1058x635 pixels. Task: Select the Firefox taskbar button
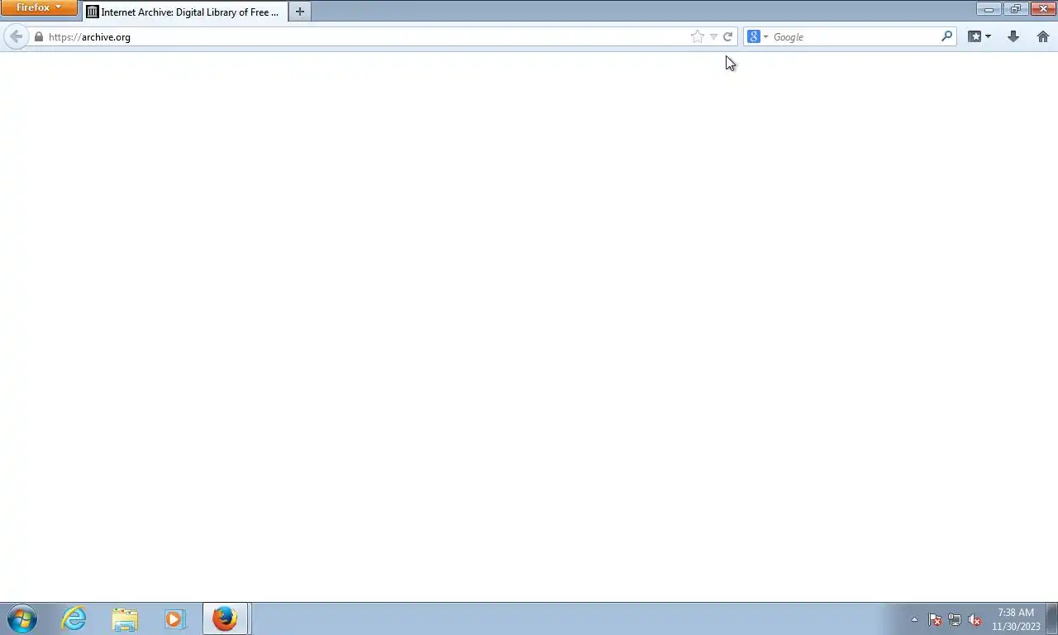225,618
